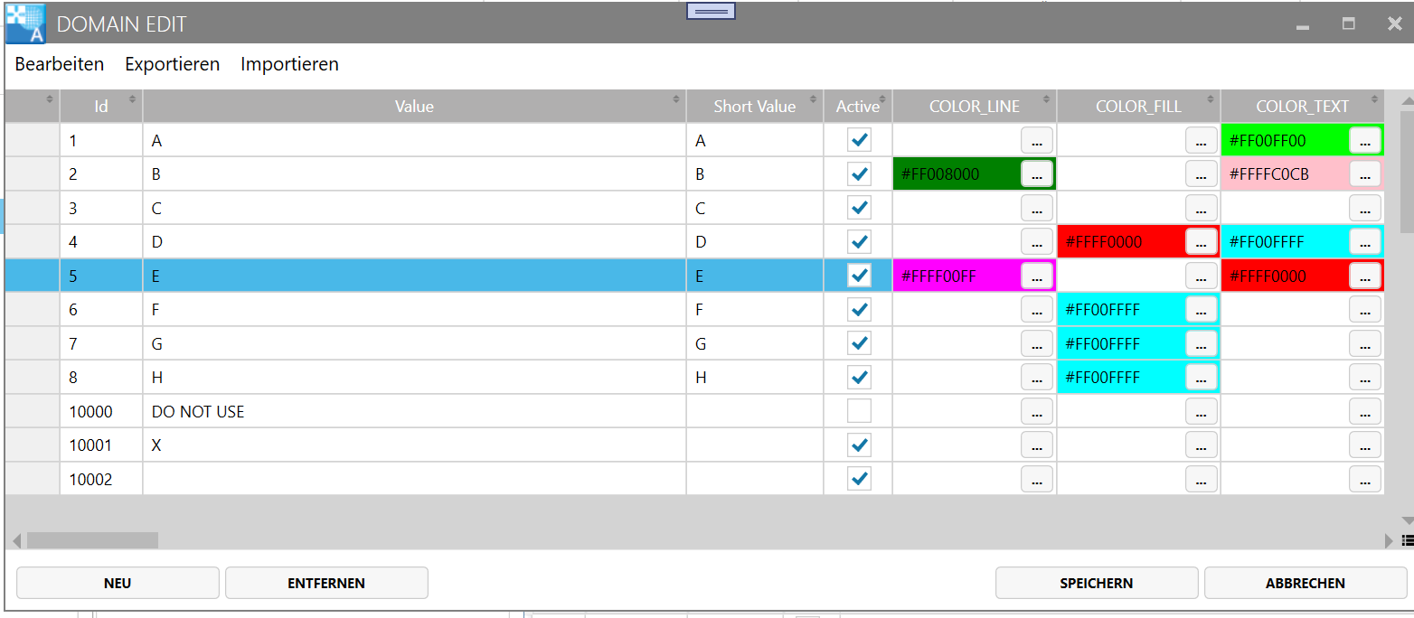Screen dimensions: 1414x618
Task: Sort by the COLOR_FILL column header
Action: 1137,107
